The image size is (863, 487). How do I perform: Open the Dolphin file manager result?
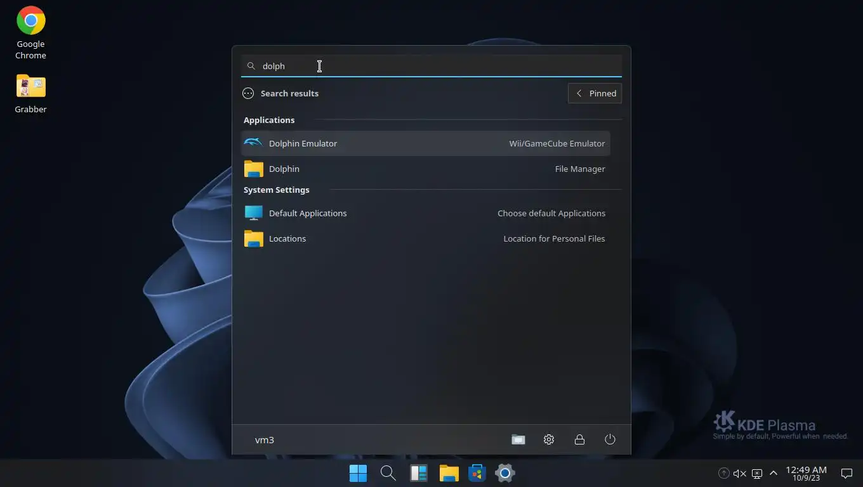pos(425,169)
